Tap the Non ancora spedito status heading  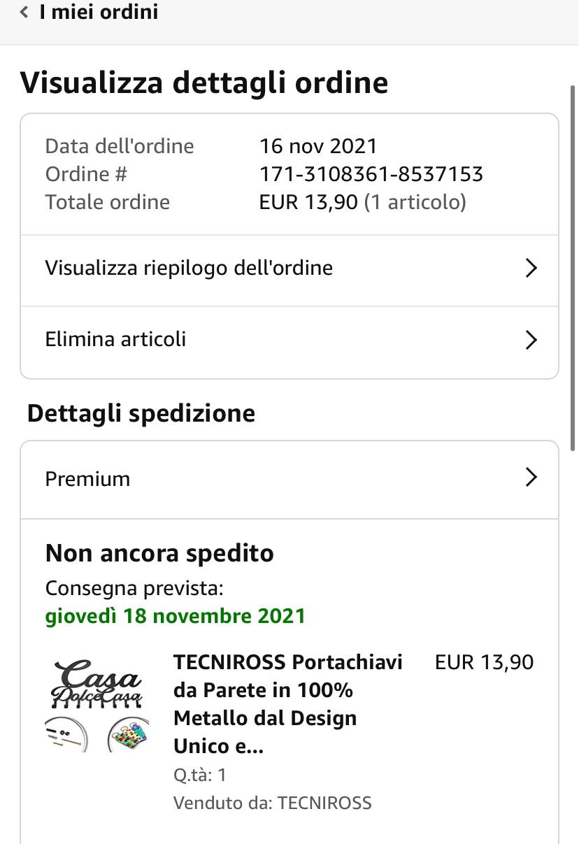pyautogui.click(x=159, y=553)
